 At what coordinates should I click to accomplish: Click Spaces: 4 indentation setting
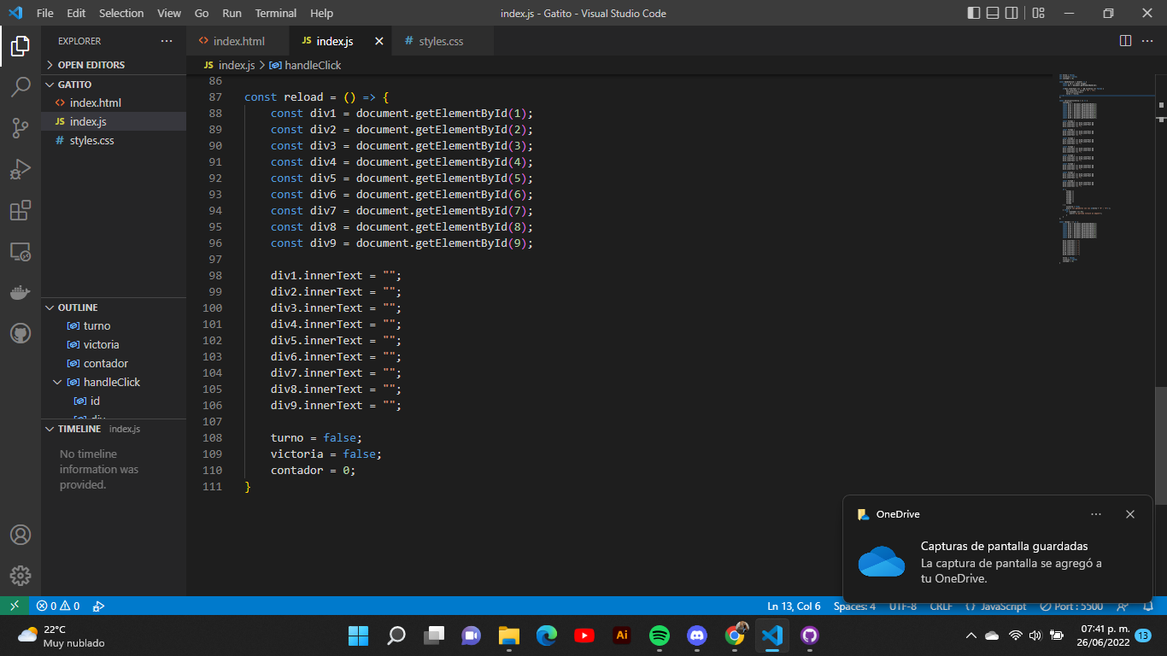point(854,606)
